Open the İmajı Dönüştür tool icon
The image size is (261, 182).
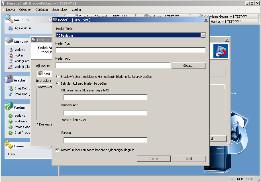(11, 94)
